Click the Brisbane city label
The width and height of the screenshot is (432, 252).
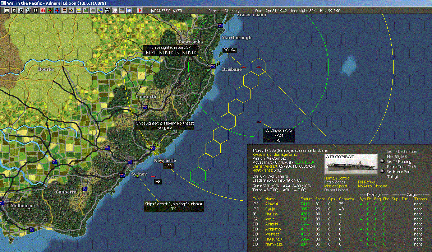(232, 69)
